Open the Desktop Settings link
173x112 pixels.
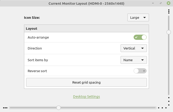pos(86,97)
